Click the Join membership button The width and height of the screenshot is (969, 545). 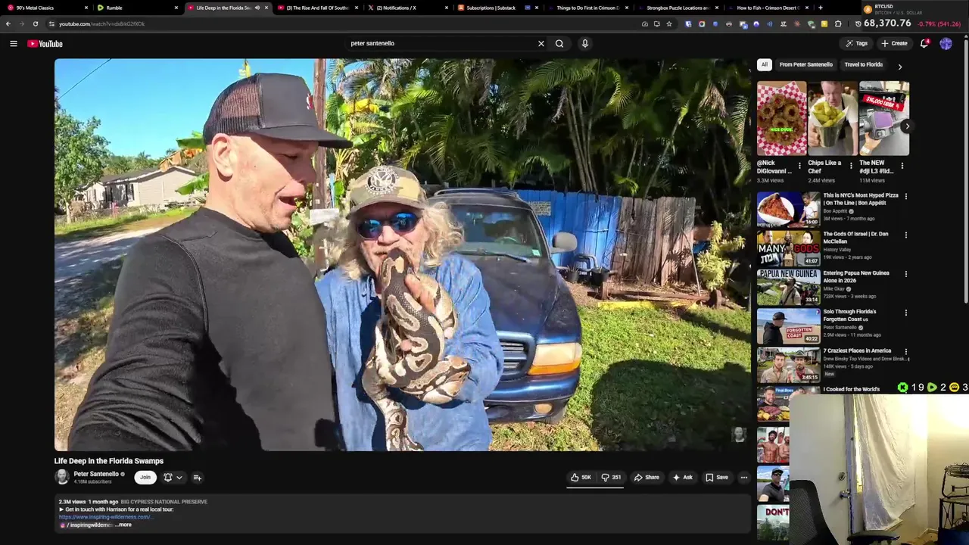(145, 477)
